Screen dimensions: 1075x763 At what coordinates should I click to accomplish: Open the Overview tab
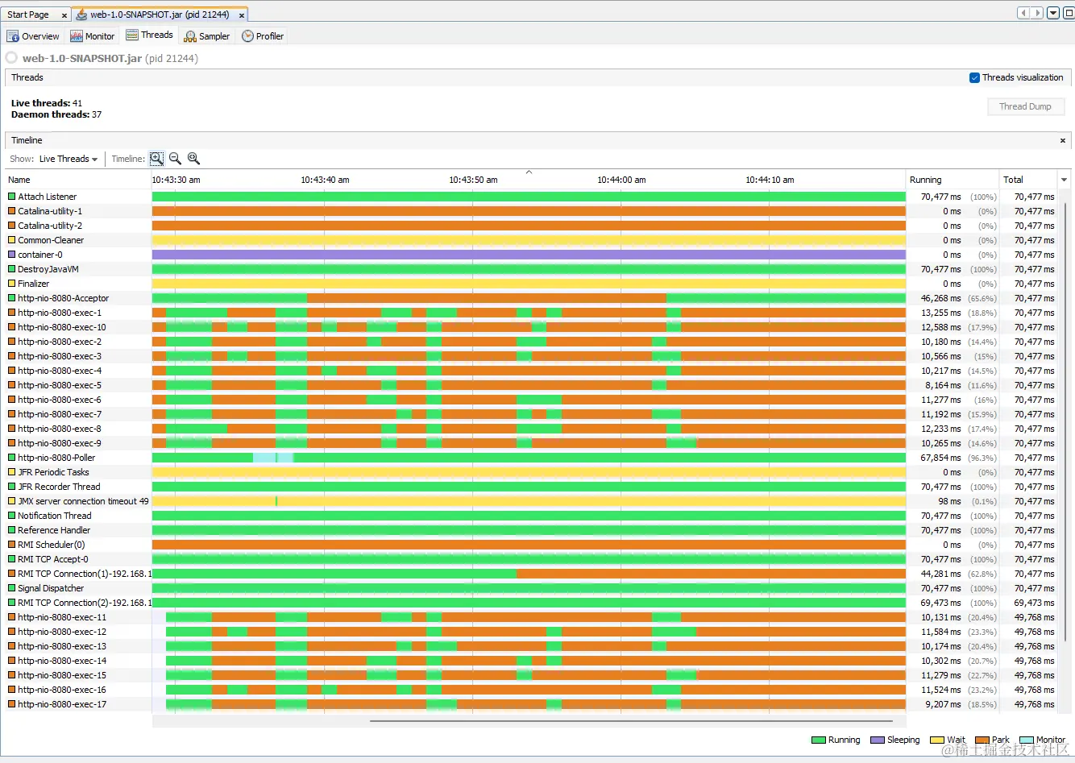coord(33,36)
